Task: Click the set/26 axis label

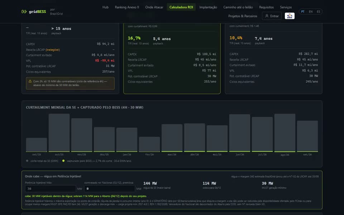Action: (307, 154)
